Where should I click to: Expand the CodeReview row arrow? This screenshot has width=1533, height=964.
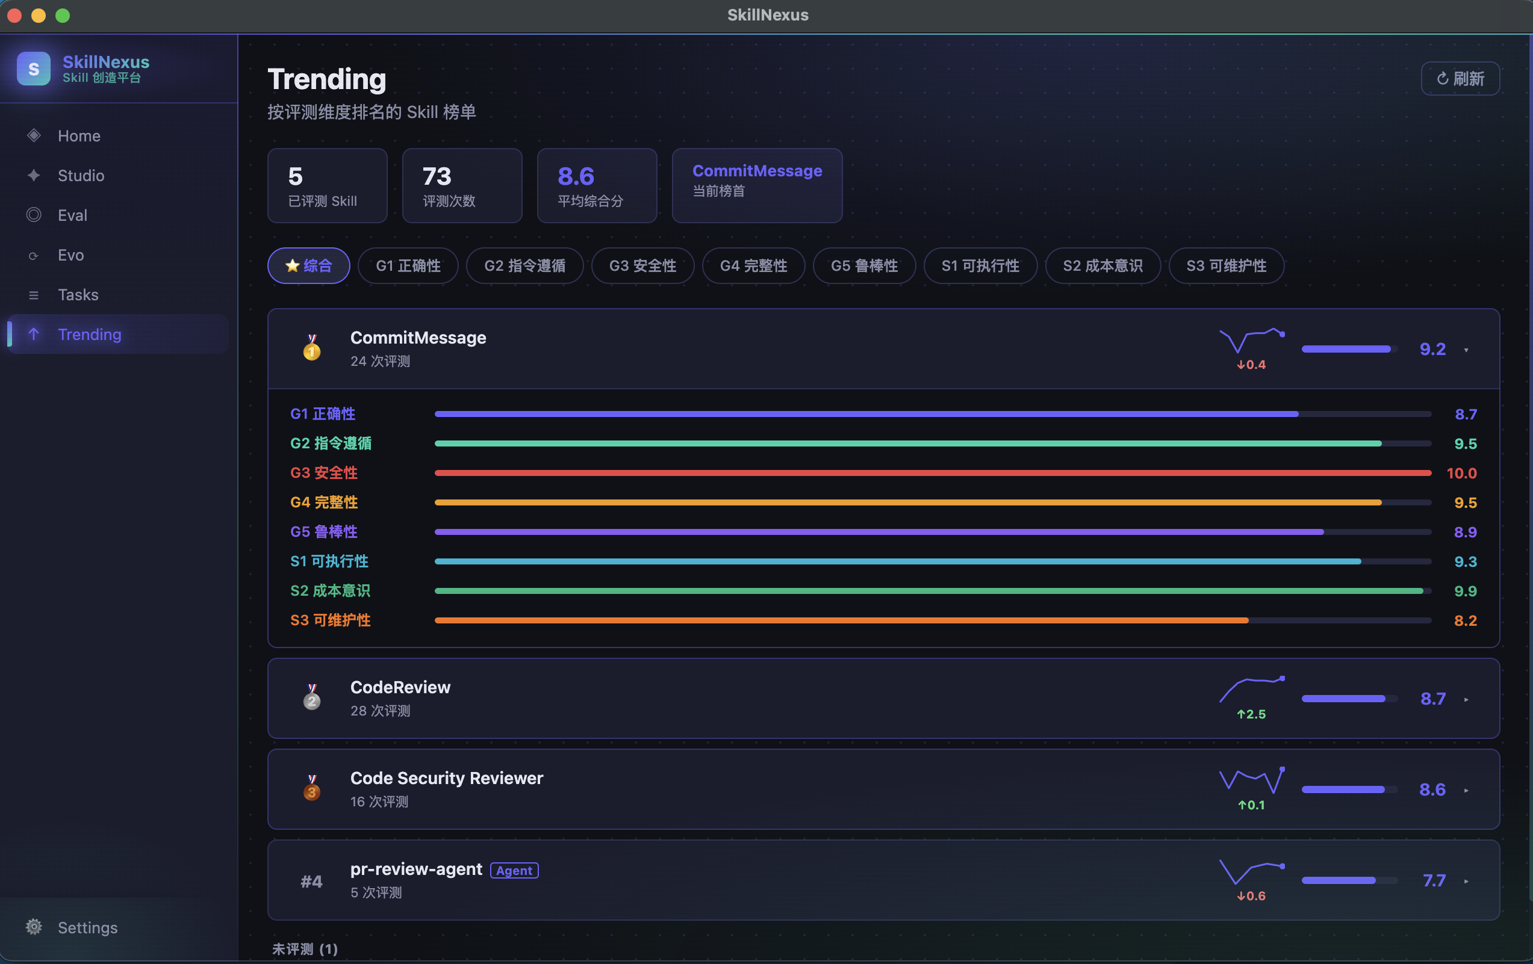1466,699
